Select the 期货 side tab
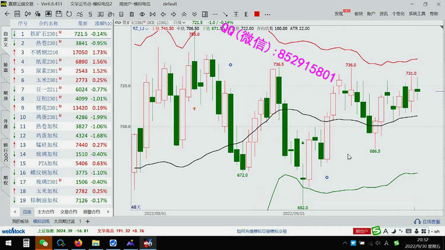The image size is (445, 250). tap(5, 94)
